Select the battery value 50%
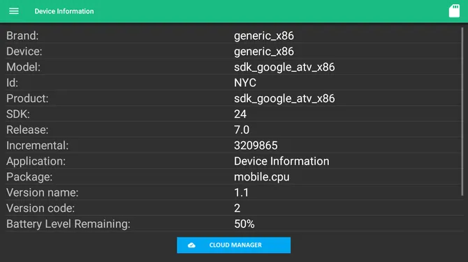This screenshot has height=262, width=468. 244,224
